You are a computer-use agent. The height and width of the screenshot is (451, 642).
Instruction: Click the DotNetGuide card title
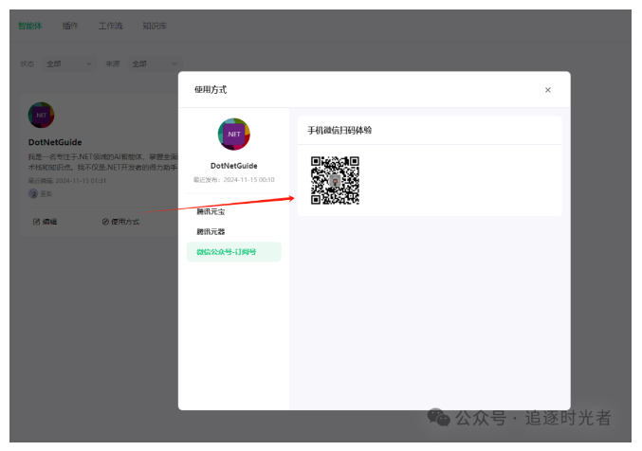pos(55,142)
